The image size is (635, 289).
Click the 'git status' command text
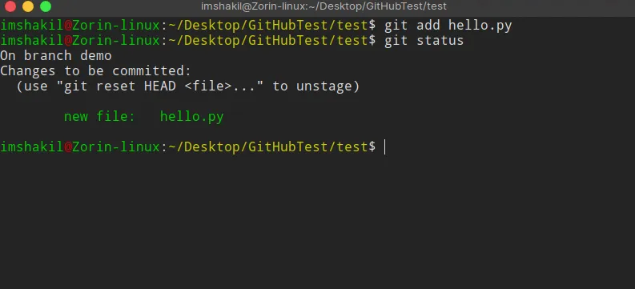[x=424, y=41]
